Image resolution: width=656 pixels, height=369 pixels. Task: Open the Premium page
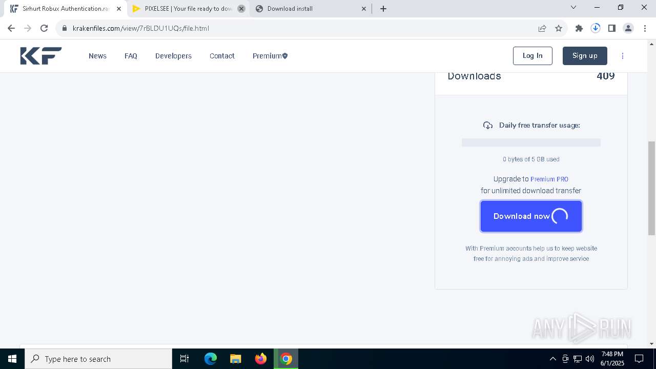coord(270,56)
